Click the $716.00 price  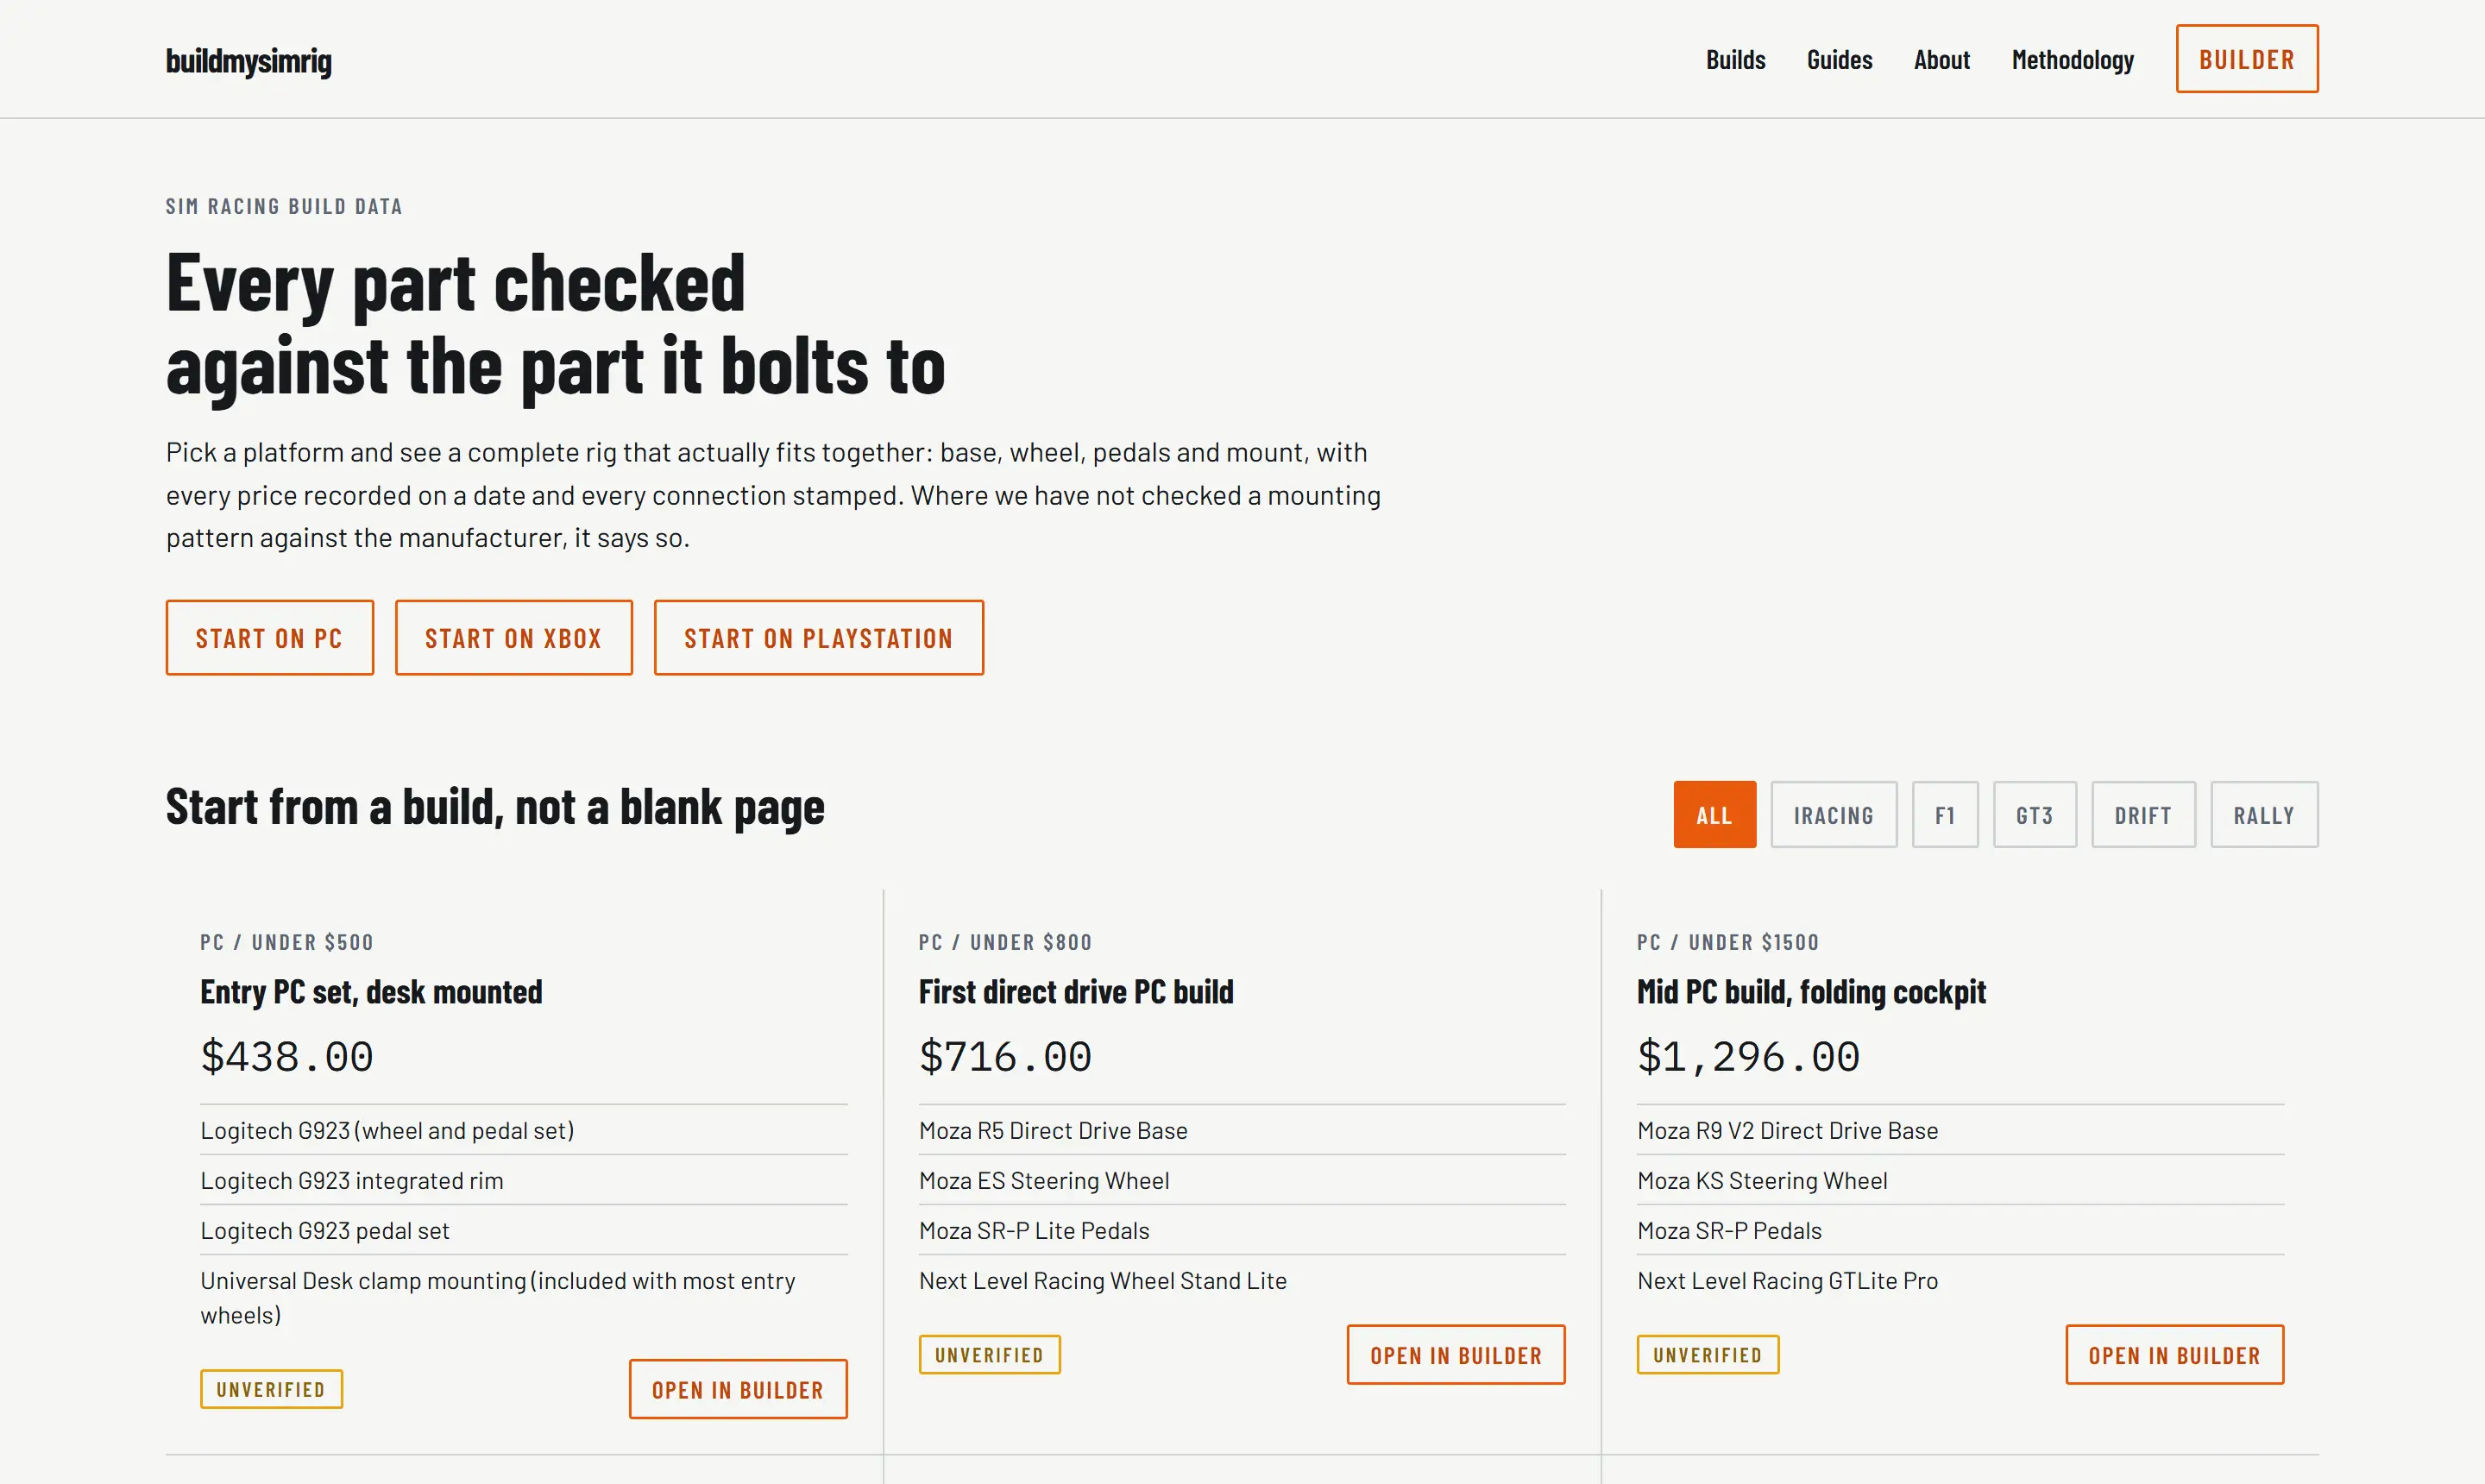click(1005, 1057)
